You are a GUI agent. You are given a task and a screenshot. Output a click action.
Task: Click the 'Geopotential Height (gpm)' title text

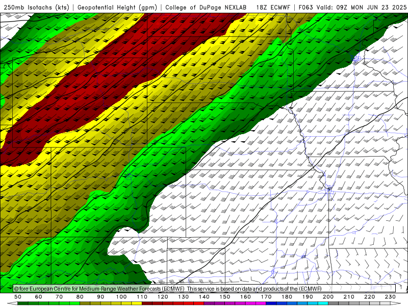pyautogui.click(x=117, y=7)
